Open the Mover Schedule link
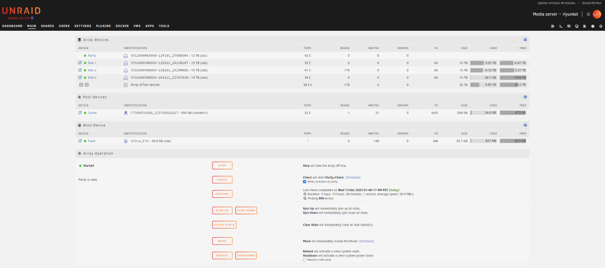The height and width of the screenshot is (268, 605). [366, 241]
